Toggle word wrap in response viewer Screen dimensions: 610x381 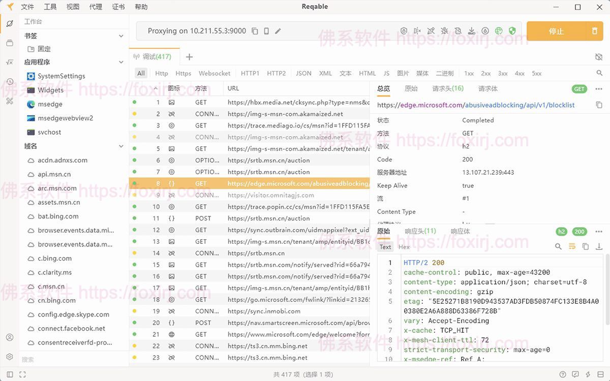click(x=572, y=246)
